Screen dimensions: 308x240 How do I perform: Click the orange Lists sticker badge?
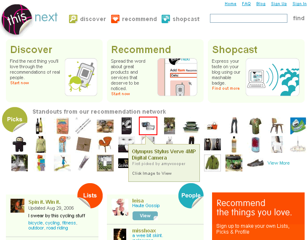[x=90, y=195]
